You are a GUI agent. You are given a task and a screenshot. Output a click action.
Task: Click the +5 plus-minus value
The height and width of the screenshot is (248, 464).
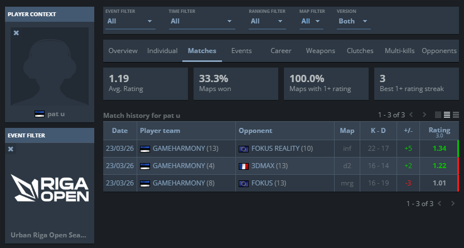[x=408, y=149]
